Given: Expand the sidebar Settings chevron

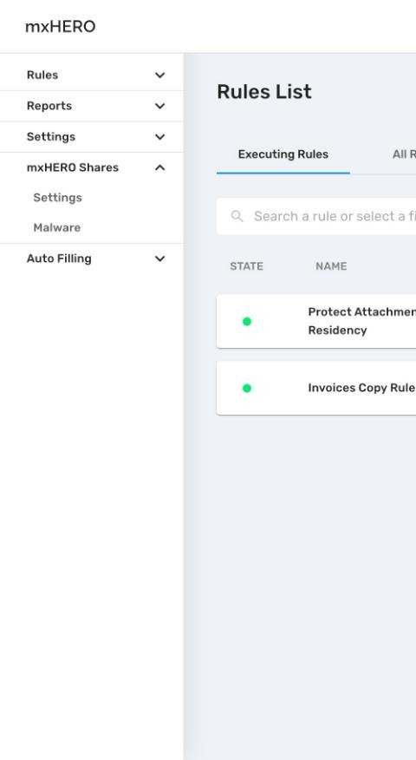Looking at the screenshot, I should pyautogui.click(x=159, y=137).
